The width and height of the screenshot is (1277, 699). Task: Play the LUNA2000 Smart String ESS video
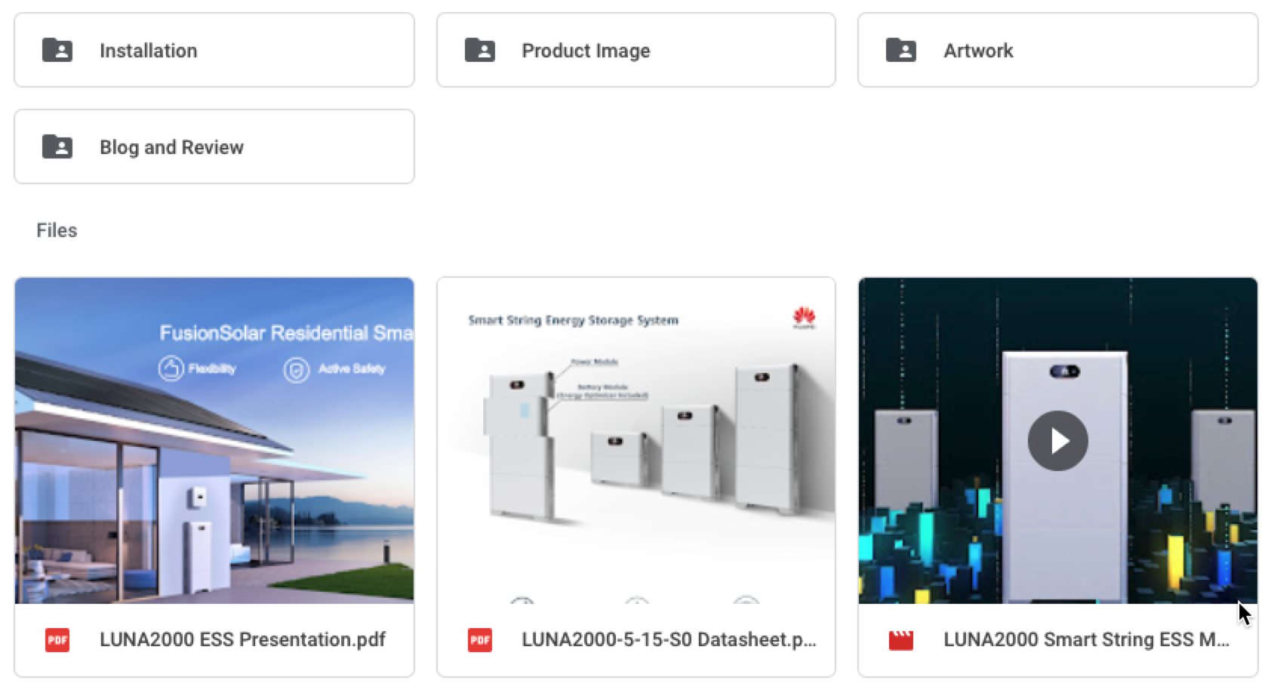1058,441
